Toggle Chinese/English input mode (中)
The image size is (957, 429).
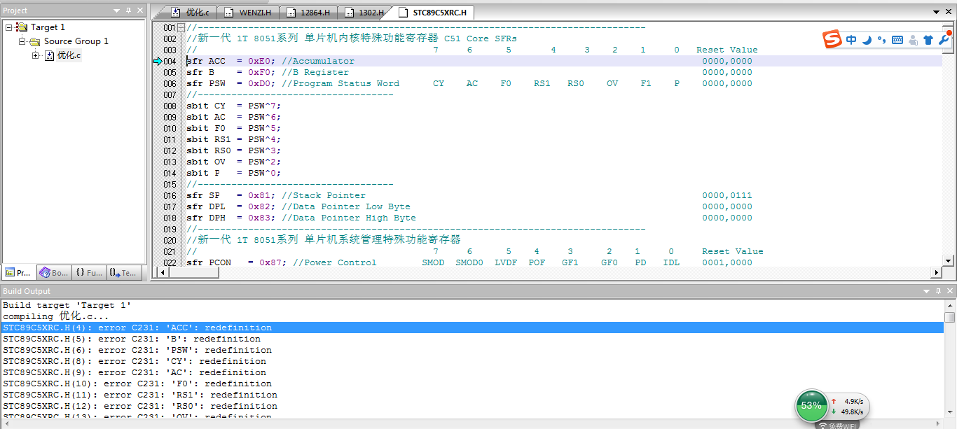click(851, 40)
